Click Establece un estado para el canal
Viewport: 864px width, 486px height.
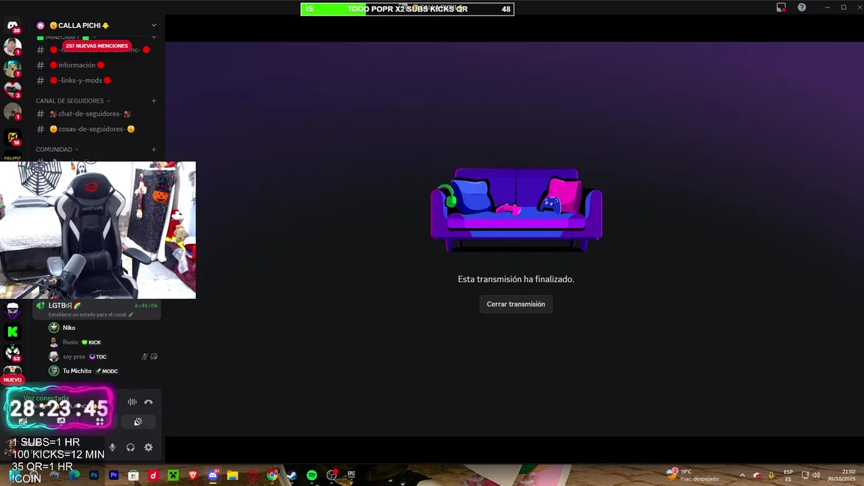(91, 315)
